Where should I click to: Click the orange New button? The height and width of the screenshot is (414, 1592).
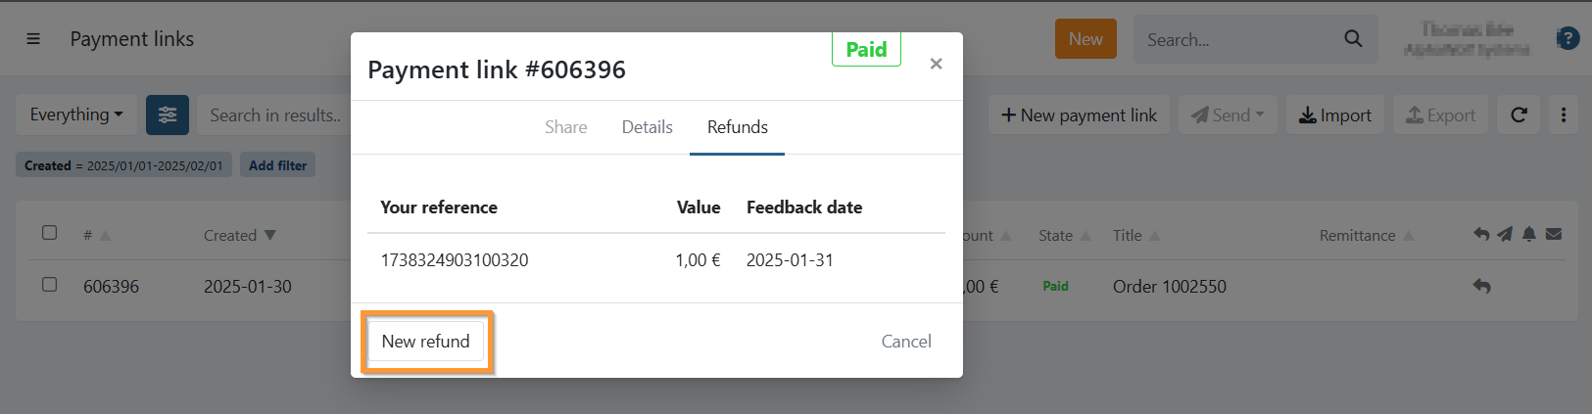coord(1085,39)
